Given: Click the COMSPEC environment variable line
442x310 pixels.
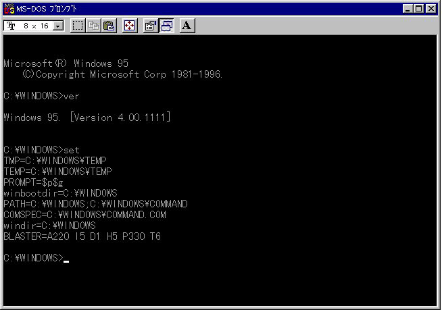Looking at the screenshot, I should pos(85,215).
